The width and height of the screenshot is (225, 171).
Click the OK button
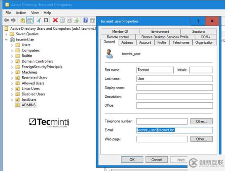click(132, 160)
